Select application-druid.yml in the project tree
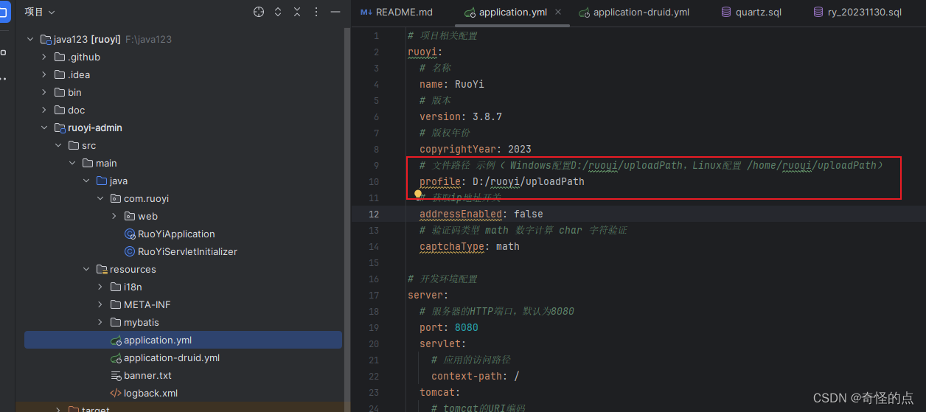Viewport: 926px width, 412px height. pyautogui.click(x=171, y=357)
